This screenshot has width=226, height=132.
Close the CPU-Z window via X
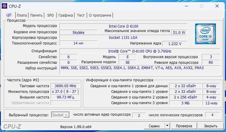tap(217, 6)
